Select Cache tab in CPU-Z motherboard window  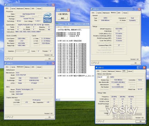coord(13,67)
